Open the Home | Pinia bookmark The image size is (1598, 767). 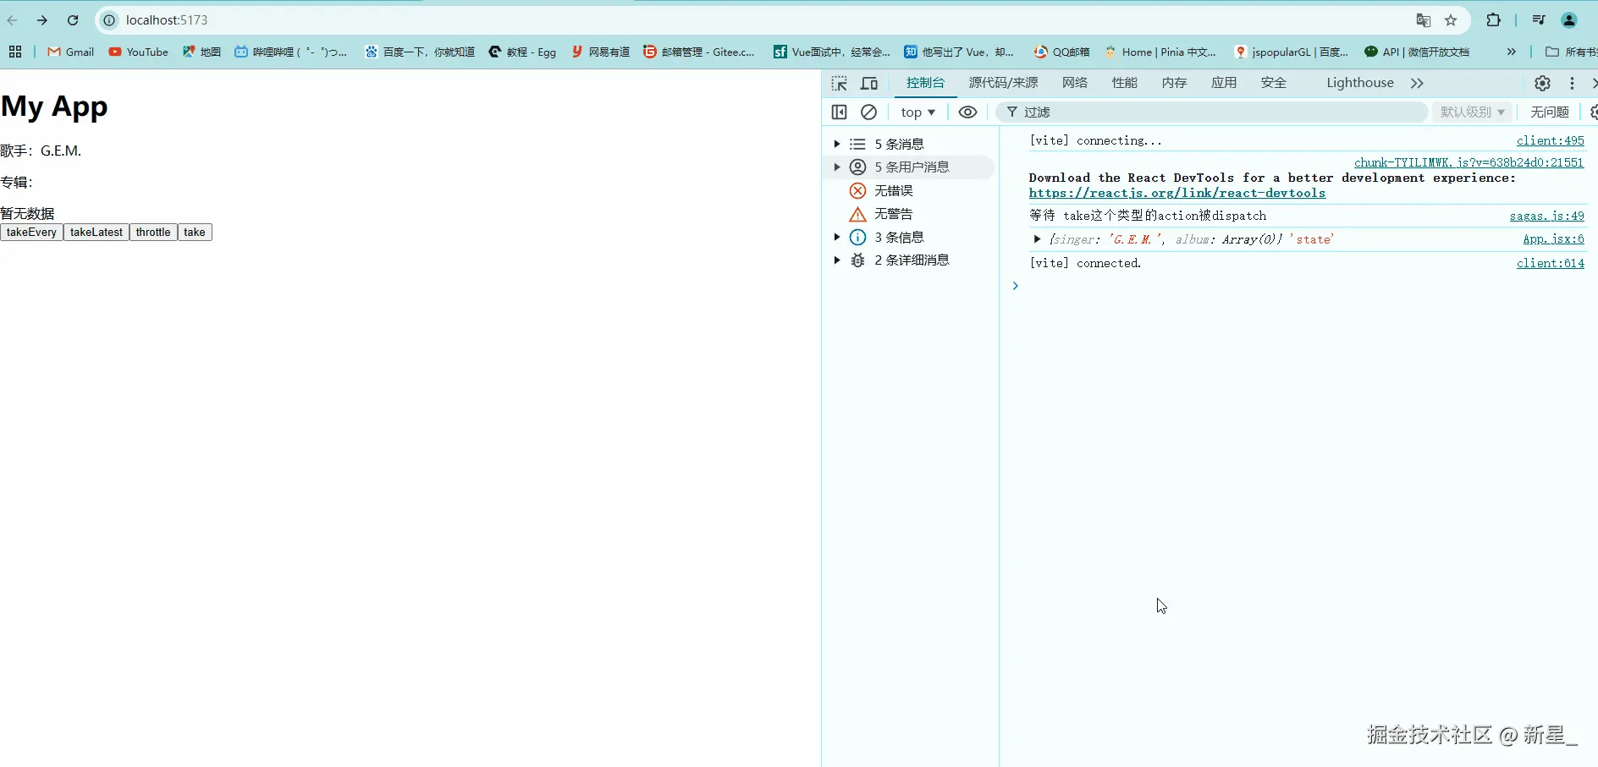point(1160,52)
